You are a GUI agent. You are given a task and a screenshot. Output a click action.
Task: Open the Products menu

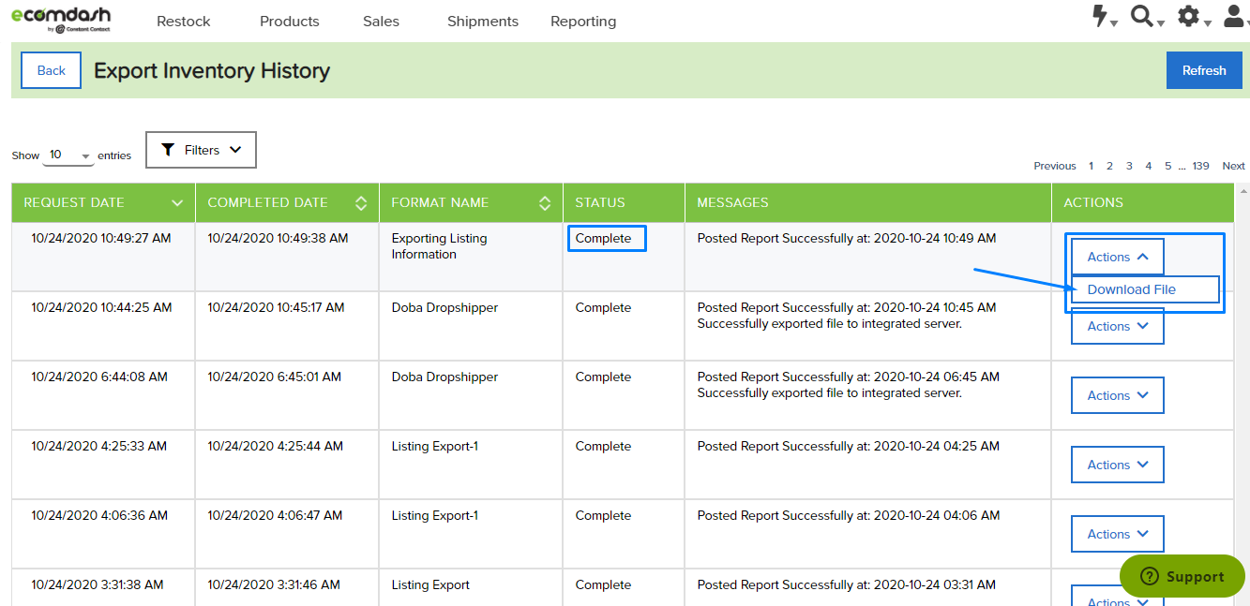pyautogui.click(x=290, y=21)
